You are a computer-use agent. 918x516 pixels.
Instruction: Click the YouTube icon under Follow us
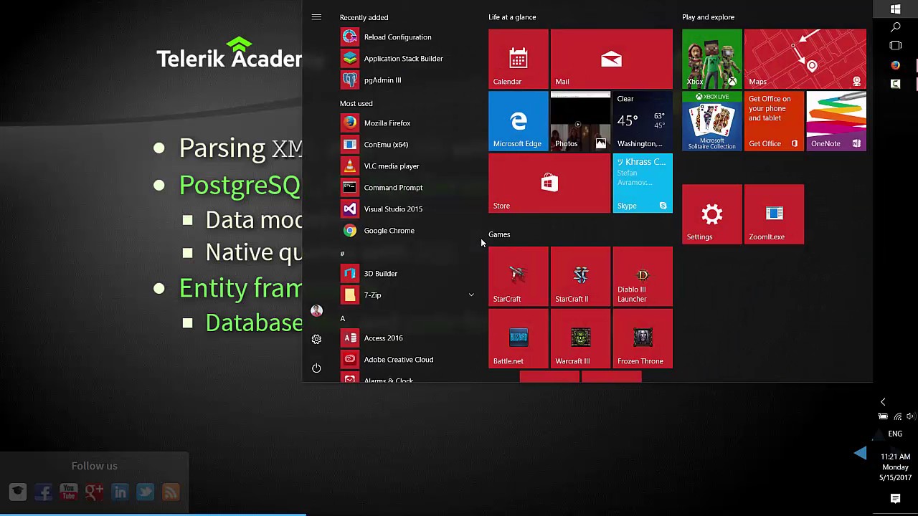click(69, 492)
